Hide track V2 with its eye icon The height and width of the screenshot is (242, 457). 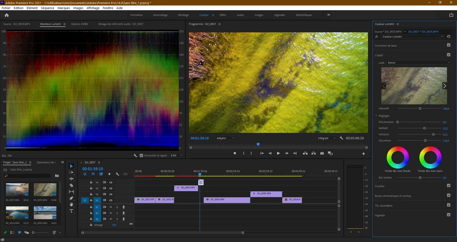(x=111, y=194)
